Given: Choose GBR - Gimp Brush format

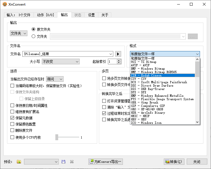Looking at the screenshot, I should coord(162,102).
